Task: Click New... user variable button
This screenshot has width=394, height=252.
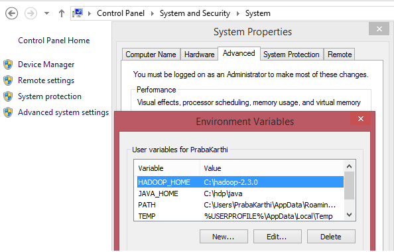Action: 224,237
